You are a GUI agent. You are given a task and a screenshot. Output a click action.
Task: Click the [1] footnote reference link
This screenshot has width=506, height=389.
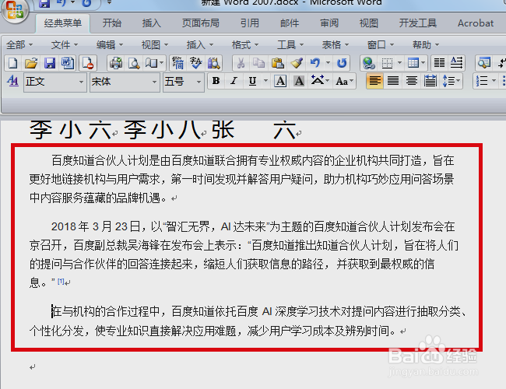[x=61, y=282]
